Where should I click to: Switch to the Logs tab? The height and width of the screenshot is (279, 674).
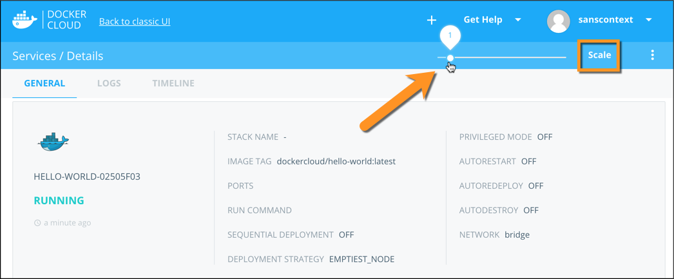tap(109, 83)
